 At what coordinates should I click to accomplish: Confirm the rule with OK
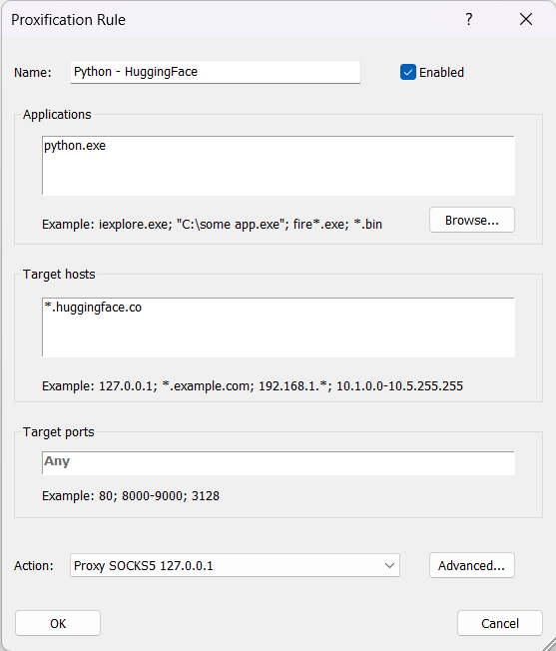click(x=58, y=623)
